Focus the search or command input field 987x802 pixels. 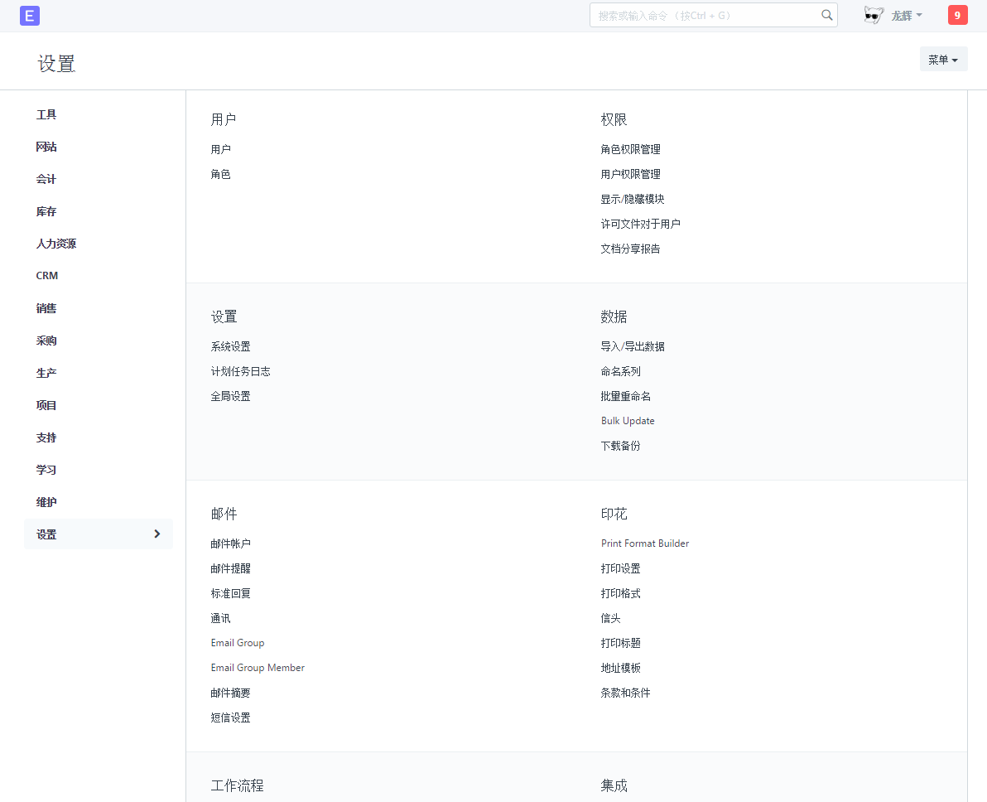(704, 15)
